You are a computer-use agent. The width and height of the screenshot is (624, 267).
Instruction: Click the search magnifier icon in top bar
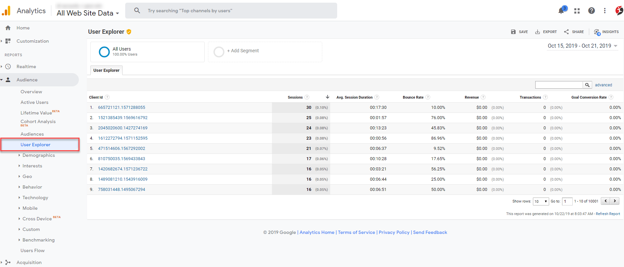point(137,11)
